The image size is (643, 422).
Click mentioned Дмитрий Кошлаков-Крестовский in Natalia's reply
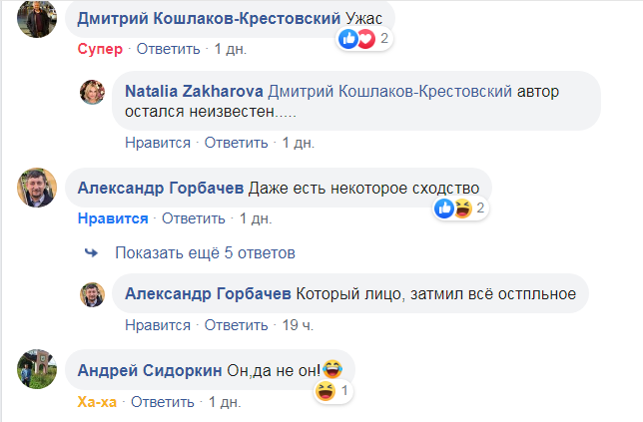391,92
